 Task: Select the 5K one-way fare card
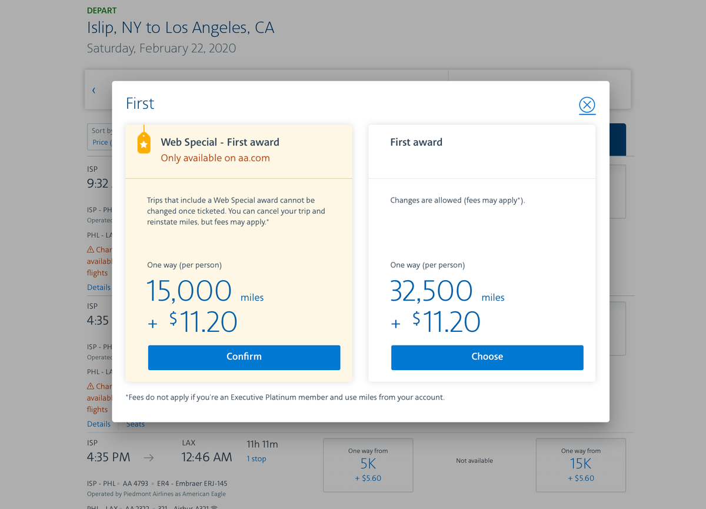[368, 465]
